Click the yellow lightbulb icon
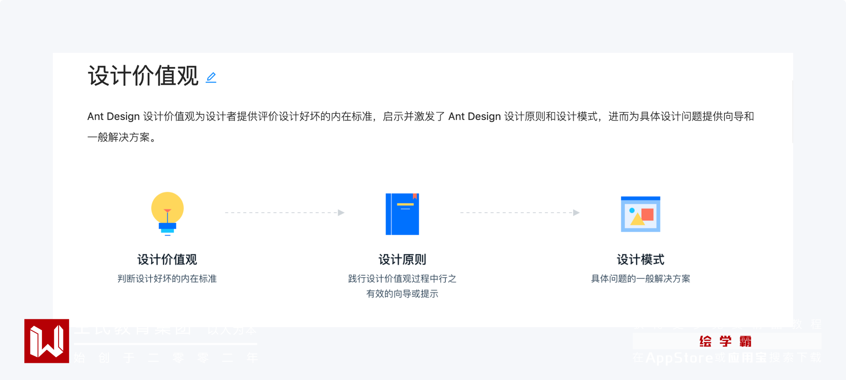Viewport: 846px width, 380px height. [x=167, y=214]
